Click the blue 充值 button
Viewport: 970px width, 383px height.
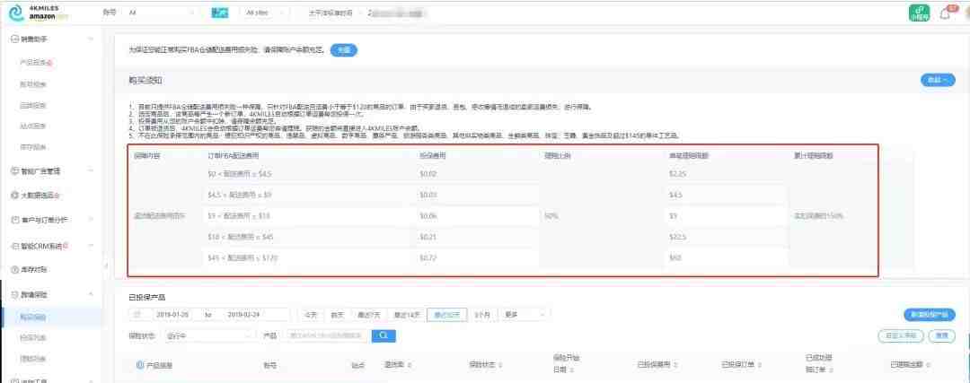click(343, 50)
